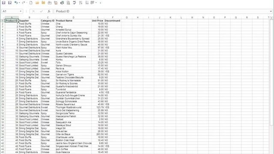Click the Unit Price header cell
The height and width of the screenshot is (154, 274).
(x=98, y=21)
